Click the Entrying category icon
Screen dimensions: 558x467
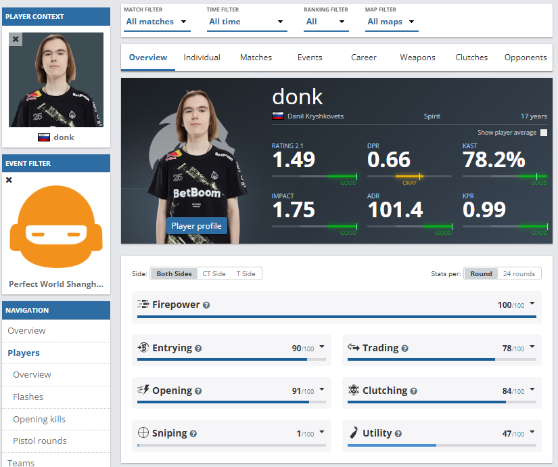pyautogui.click(x=143, y=347)
